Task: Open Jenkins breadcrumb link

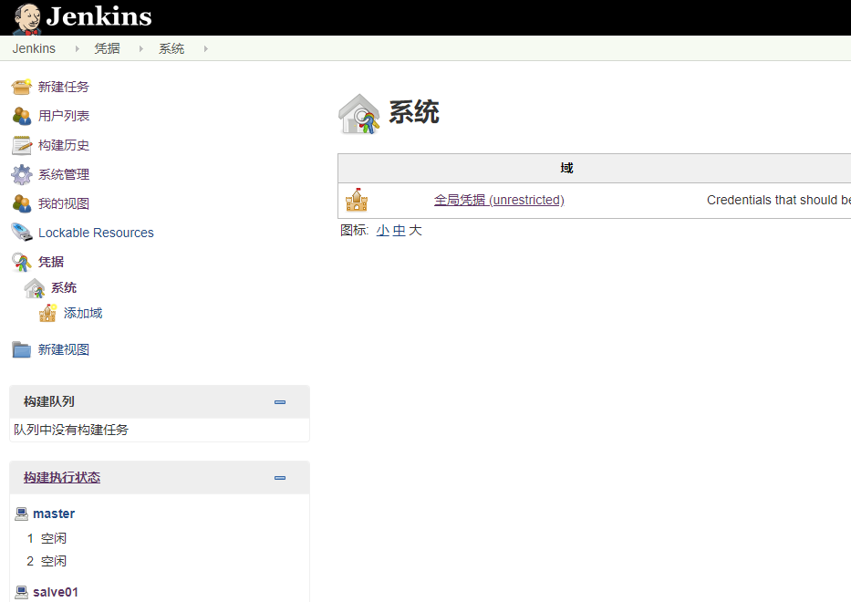Action: 34,48
